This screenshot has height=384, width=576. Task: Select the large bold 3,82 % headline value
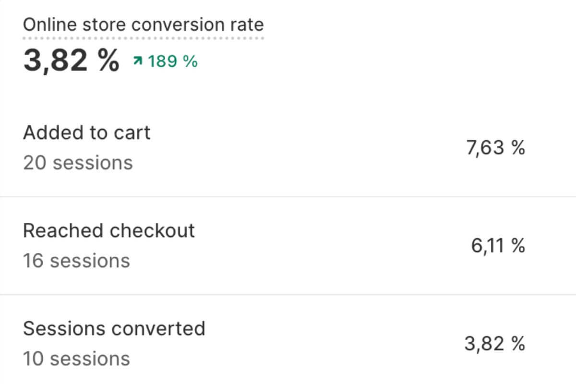click(x=71, y=61)
